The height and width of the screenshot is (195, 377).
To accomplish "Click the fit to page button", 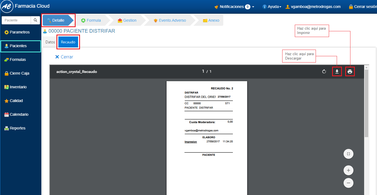I will tap(349, 154).
